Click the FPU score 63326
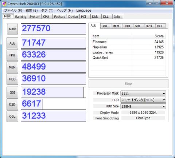The image size is (175, 158). pyautogui.click(x=53, y=55)
